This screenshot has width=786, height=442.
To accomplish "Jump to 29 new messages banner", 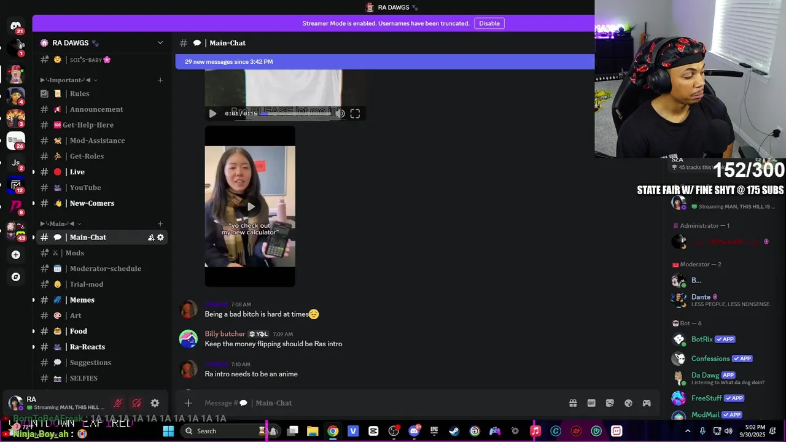I will (385, 61).
